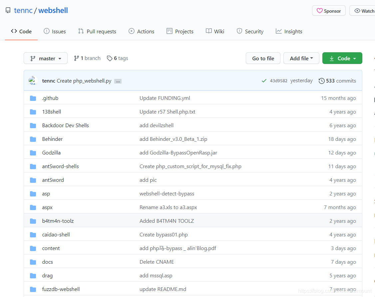
Task: Click the folder icon for .github
Action: (33, 98)
